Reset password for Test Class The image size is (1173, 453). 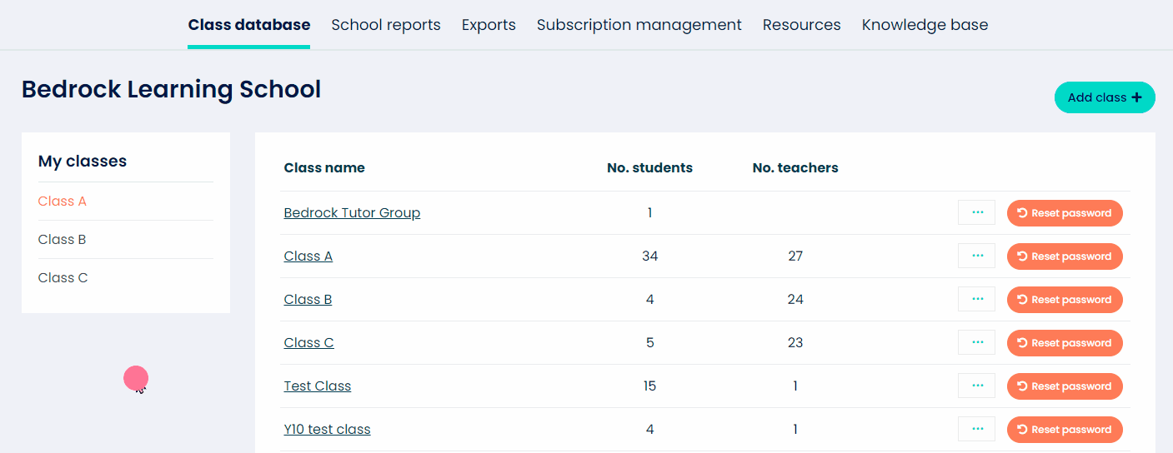click(x=1065, y=386)
